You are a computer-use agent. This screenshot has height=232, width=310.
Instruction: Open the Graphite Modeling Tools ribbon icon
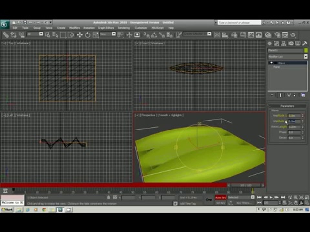click(243, 35)
